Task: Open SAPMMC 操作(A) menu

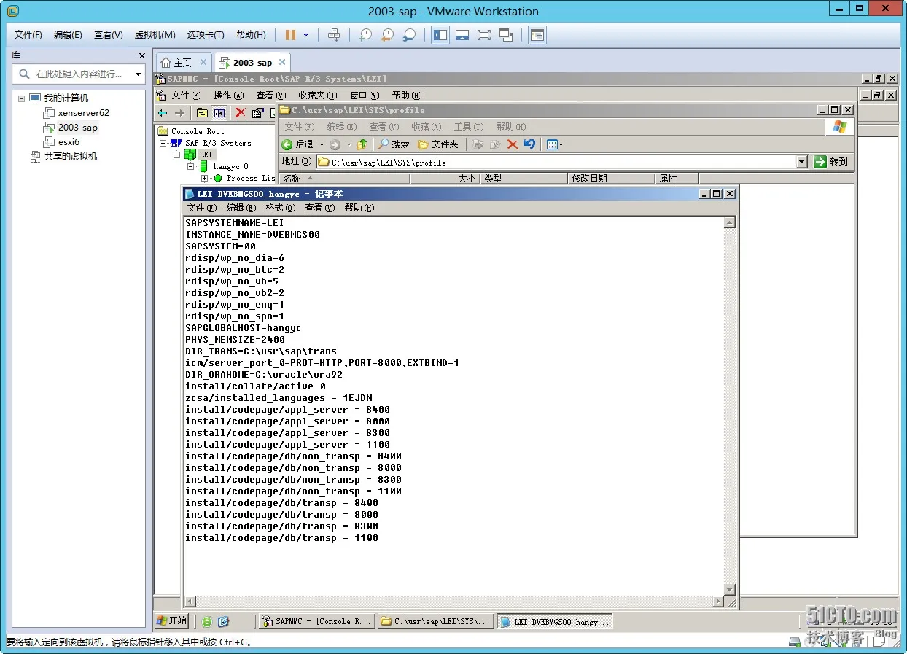Action: pos(228,96)
